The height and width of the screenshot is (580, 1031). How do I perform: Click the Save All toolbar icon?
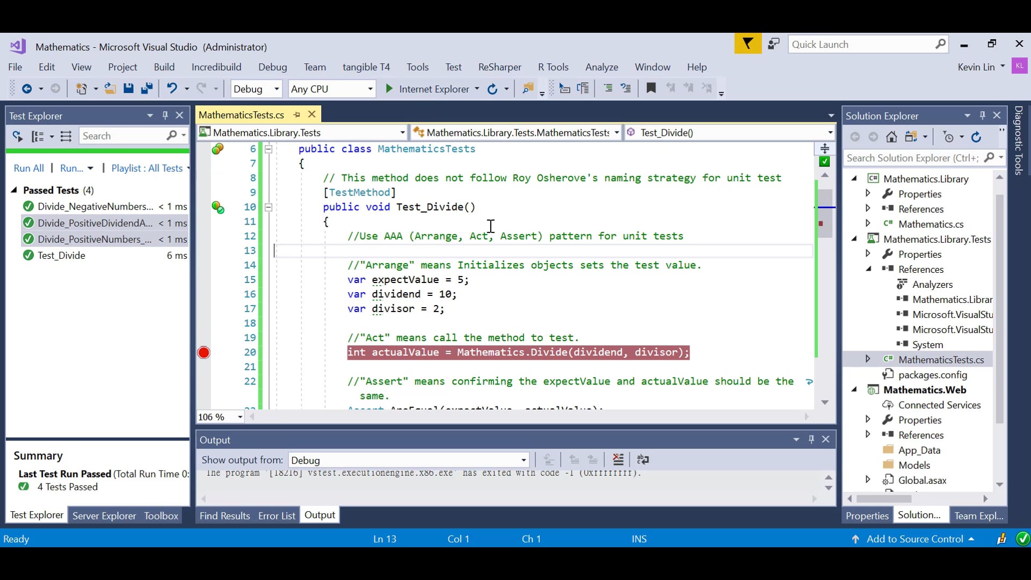pos(147,89)
